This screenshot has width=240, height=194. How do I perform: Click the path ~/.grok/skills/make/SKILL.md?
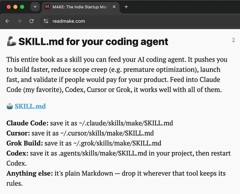[117, 144]
